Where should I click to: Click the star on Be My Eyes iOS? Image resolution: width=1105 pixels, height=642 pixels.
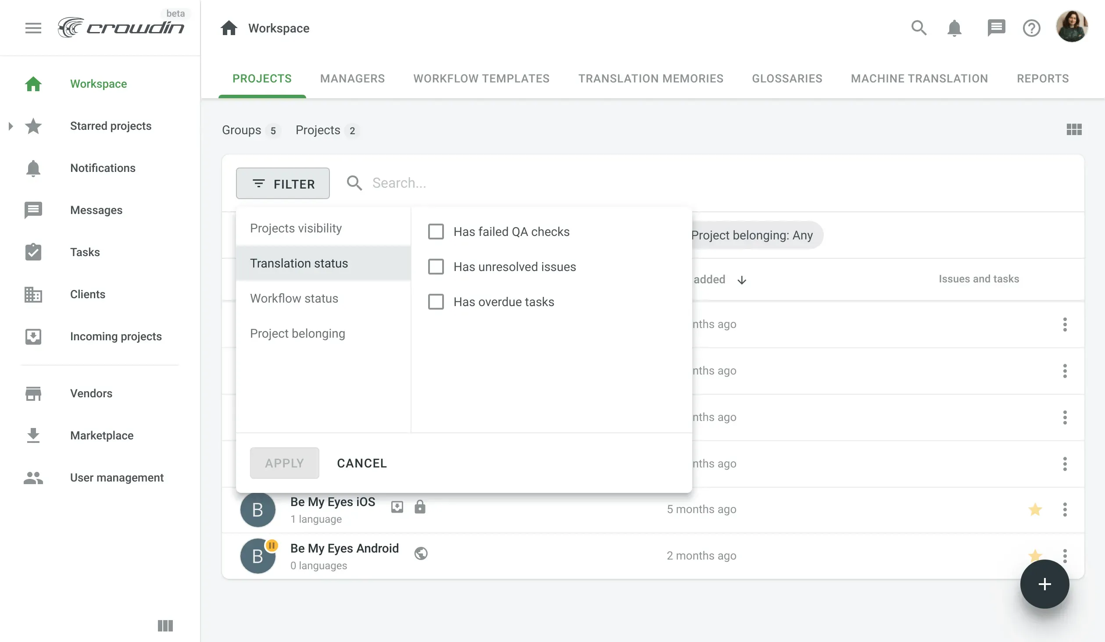[x=1035, y=509]
